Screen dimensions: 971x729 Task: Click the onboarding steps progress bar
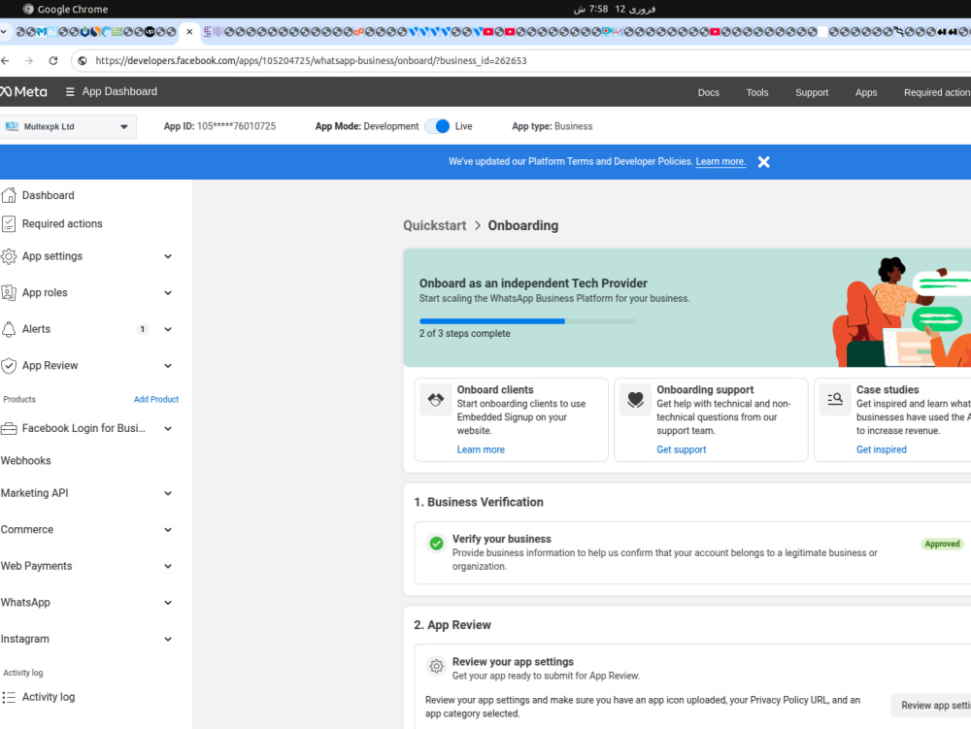(x=527, y=321)
